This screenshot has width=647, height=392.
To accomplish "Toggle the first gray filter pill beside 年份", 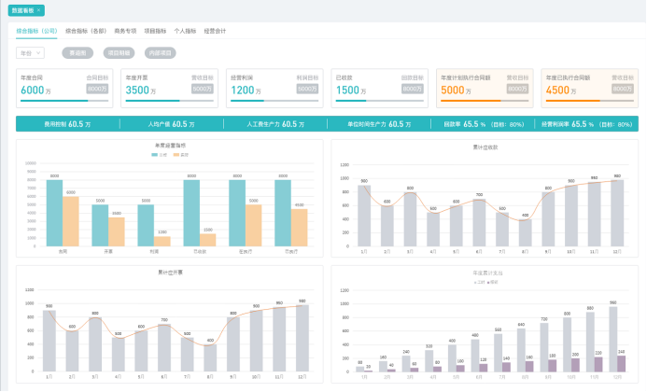I will tap(77, 53).
